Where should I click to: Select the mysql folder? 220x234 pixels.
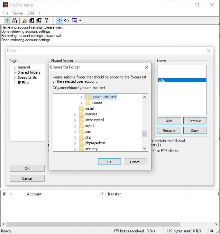[90, 126]
